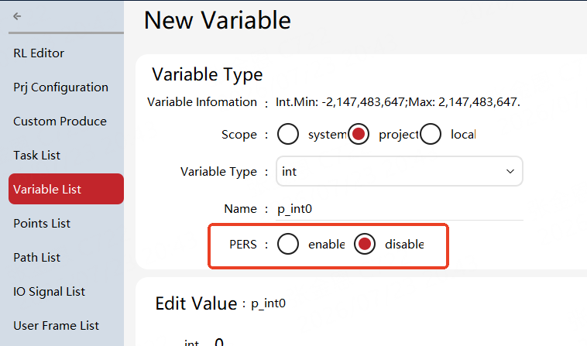Click the Variable Infomation Int.Min/Max text
This screenshot has width=587, height=346.
coord(398,101)
